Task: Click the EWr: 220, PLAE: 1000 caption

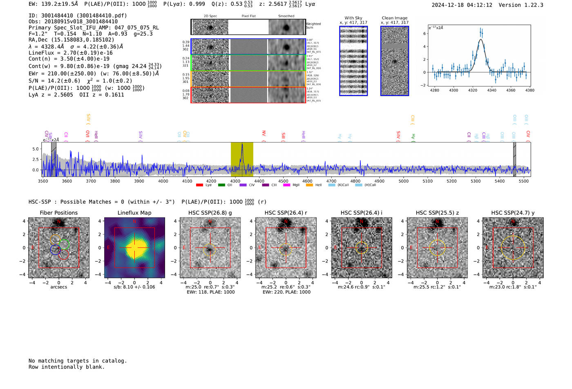Action: pos(286,292)
